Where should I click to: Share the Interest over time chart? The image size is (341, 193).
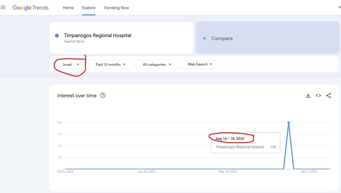click(x=328, y=96)
